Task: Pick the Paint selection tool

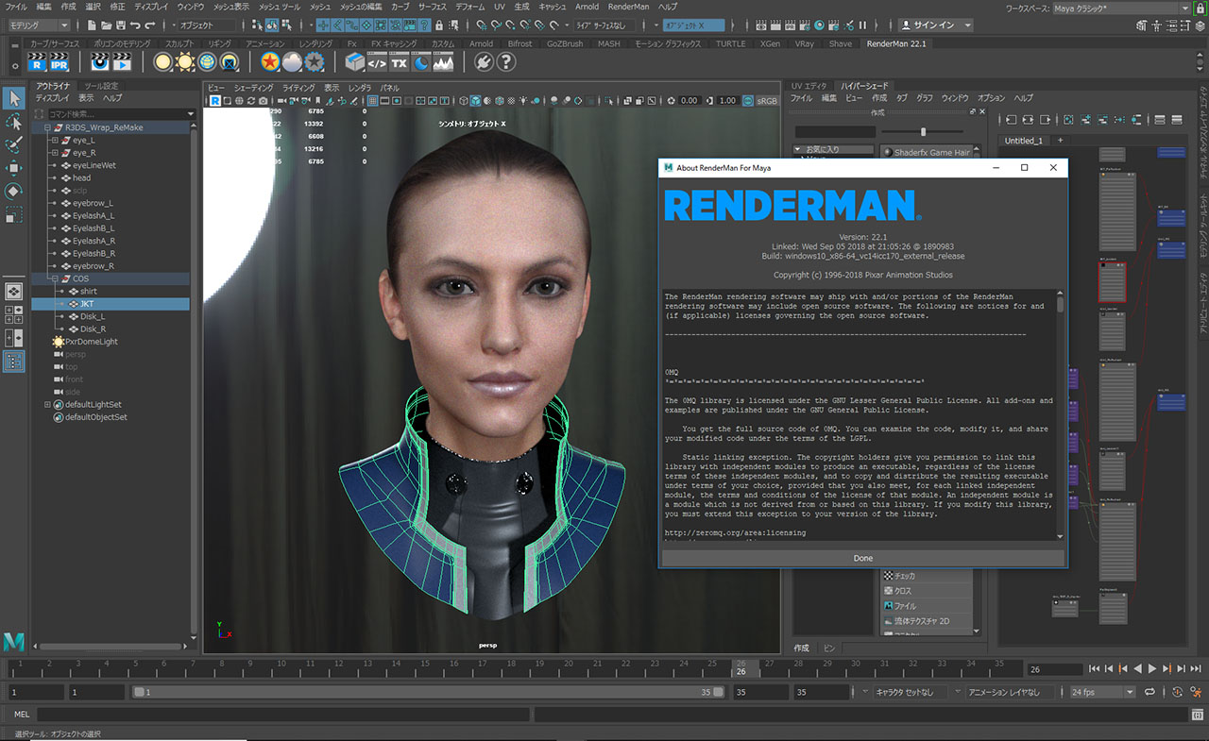Action: [13, 144]
